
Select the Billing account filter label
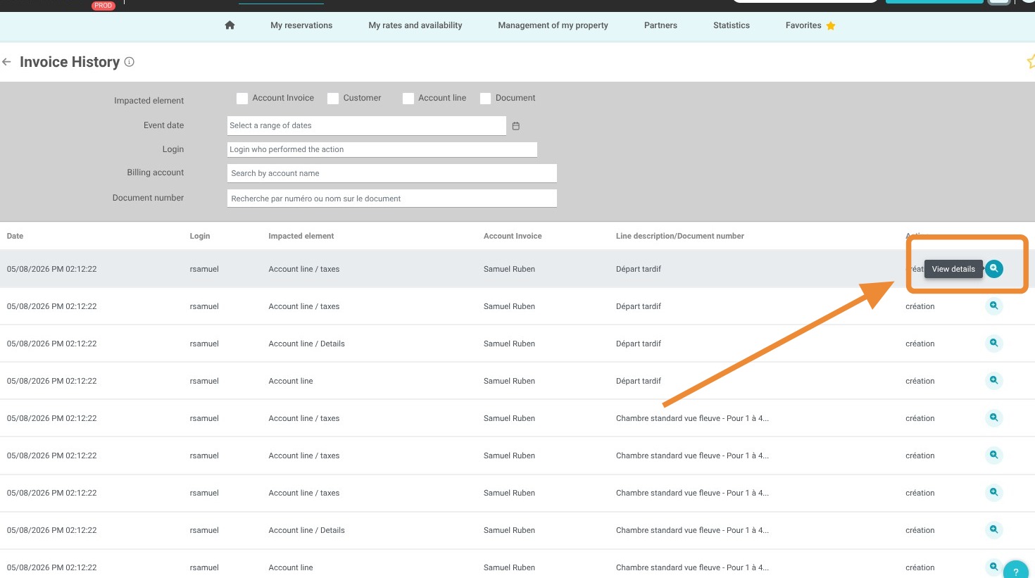[x=156, y=172]
